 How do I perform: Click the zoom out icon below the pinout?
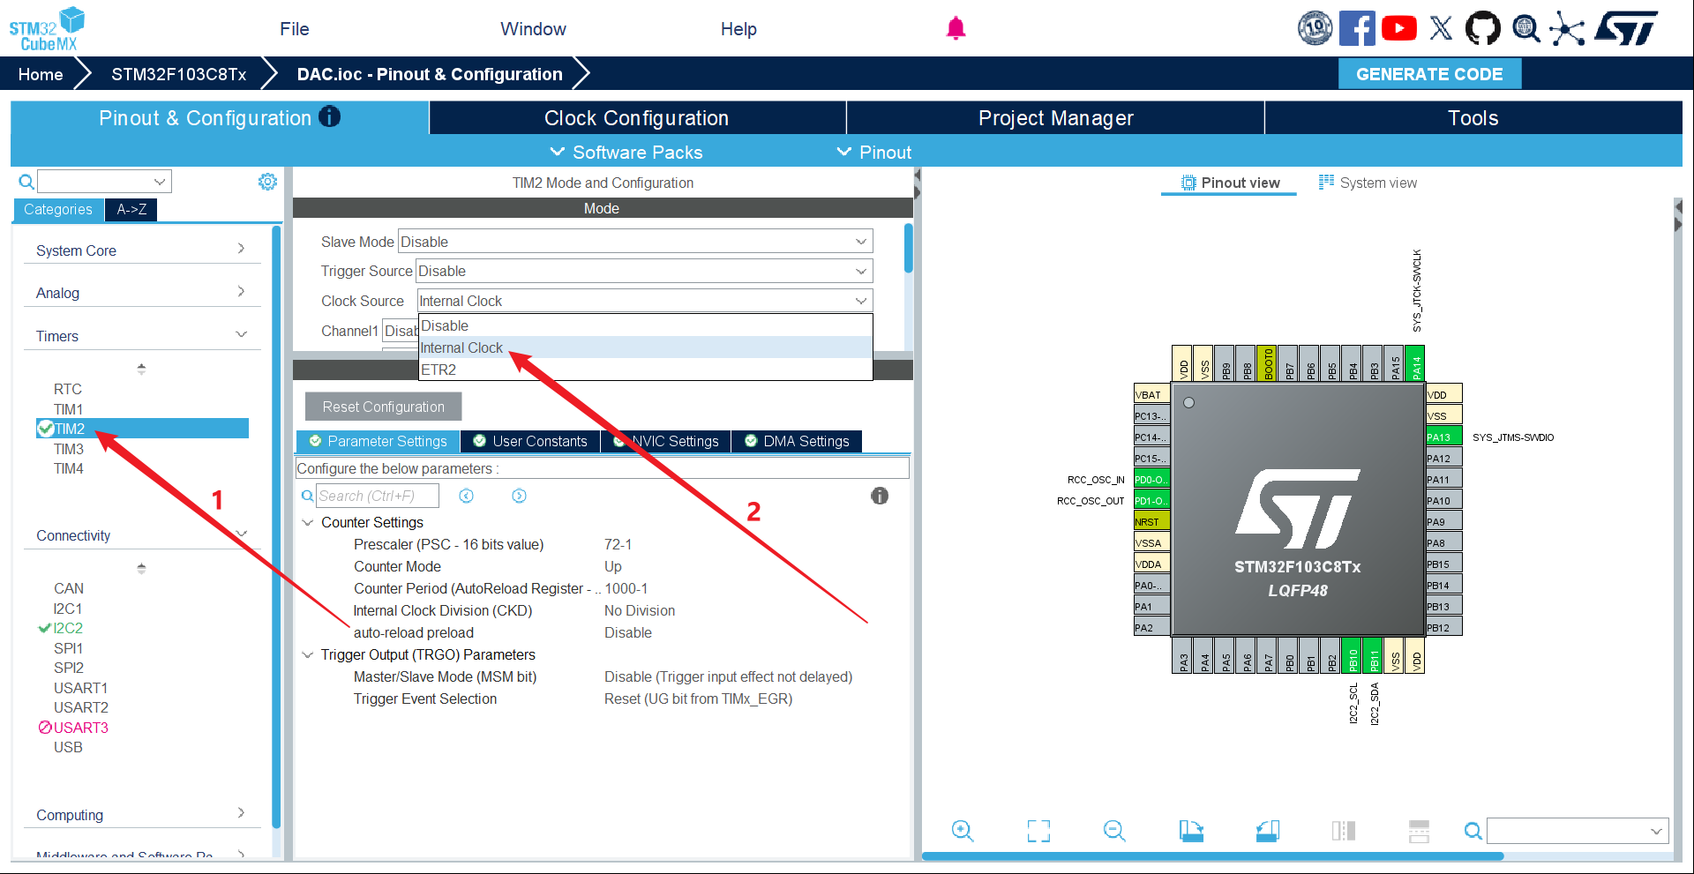point(1114,831)
